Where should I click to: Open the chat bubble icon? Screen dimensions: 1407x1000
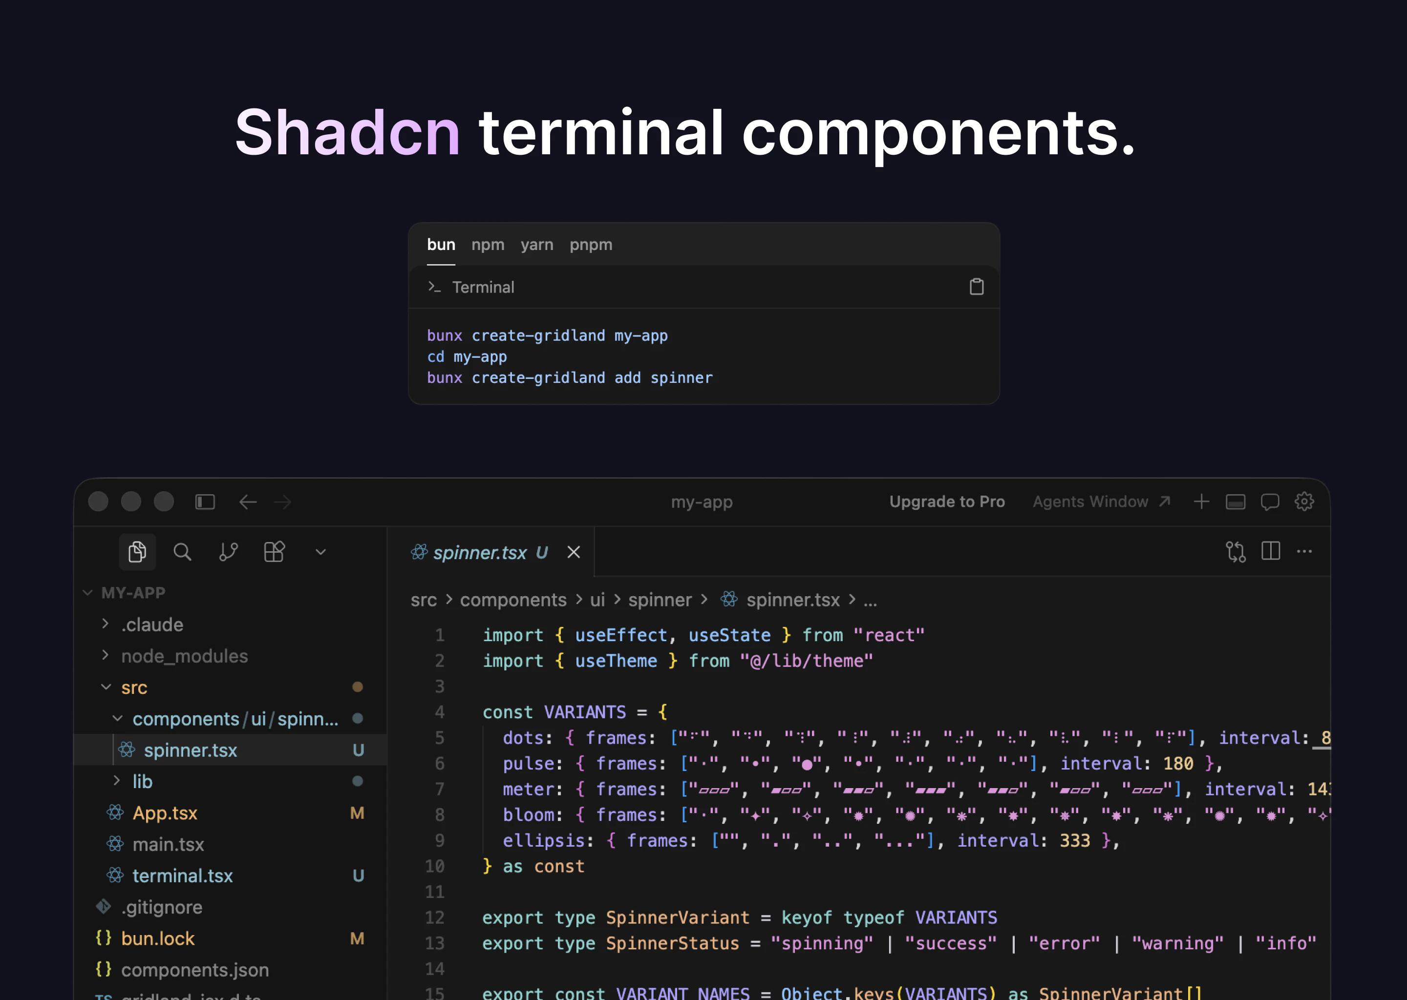click(x=1270, y=502)
